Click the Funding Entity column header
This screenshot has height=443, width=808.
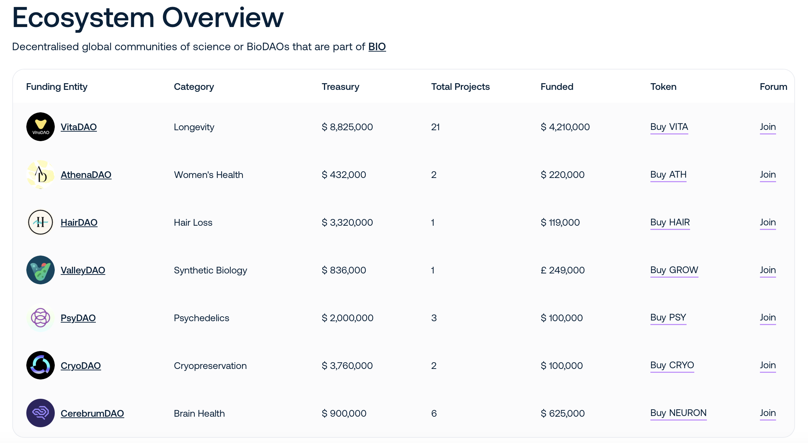pyautogui.click(x=57, y=87)
